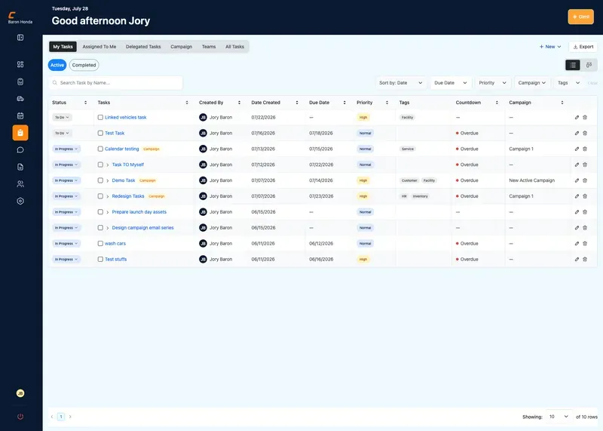Open the Due Date filter dropdown

click(450, 83)
